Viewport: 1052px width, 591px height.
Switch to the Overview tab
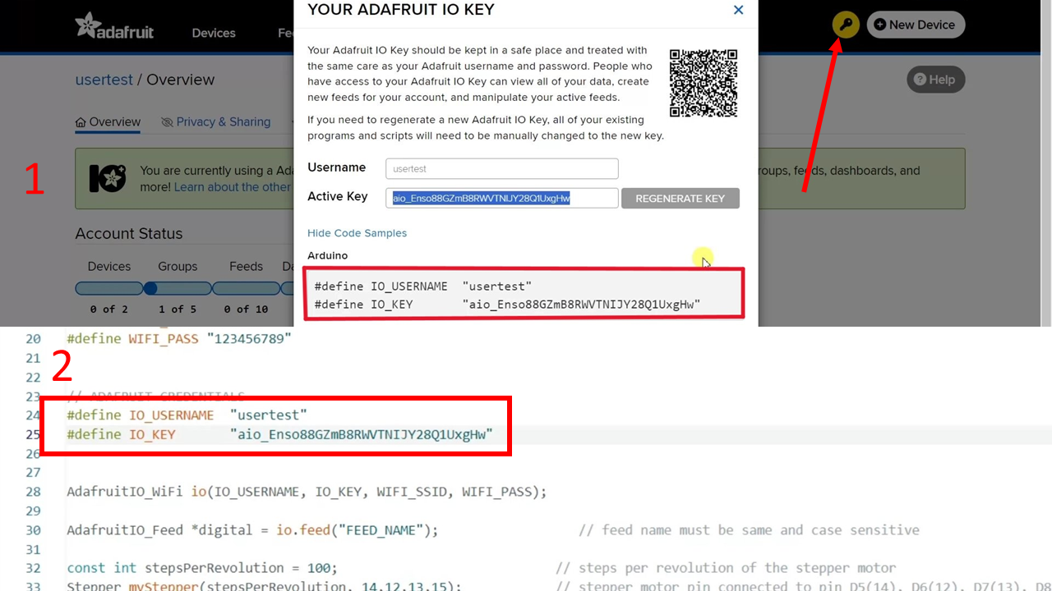[108, 121]
